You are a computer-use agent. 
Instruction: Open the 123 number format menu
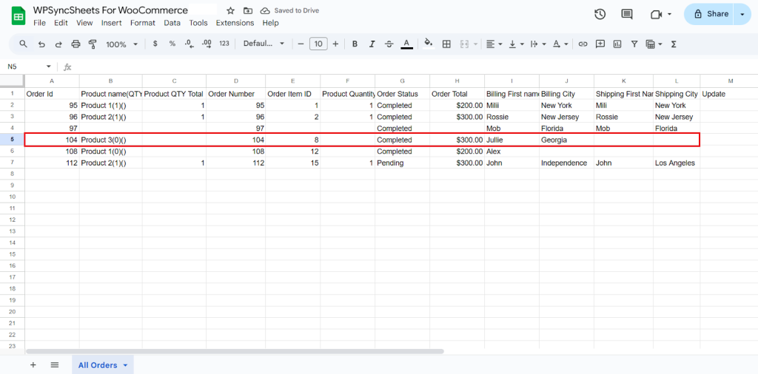click(x=224, y=44)
